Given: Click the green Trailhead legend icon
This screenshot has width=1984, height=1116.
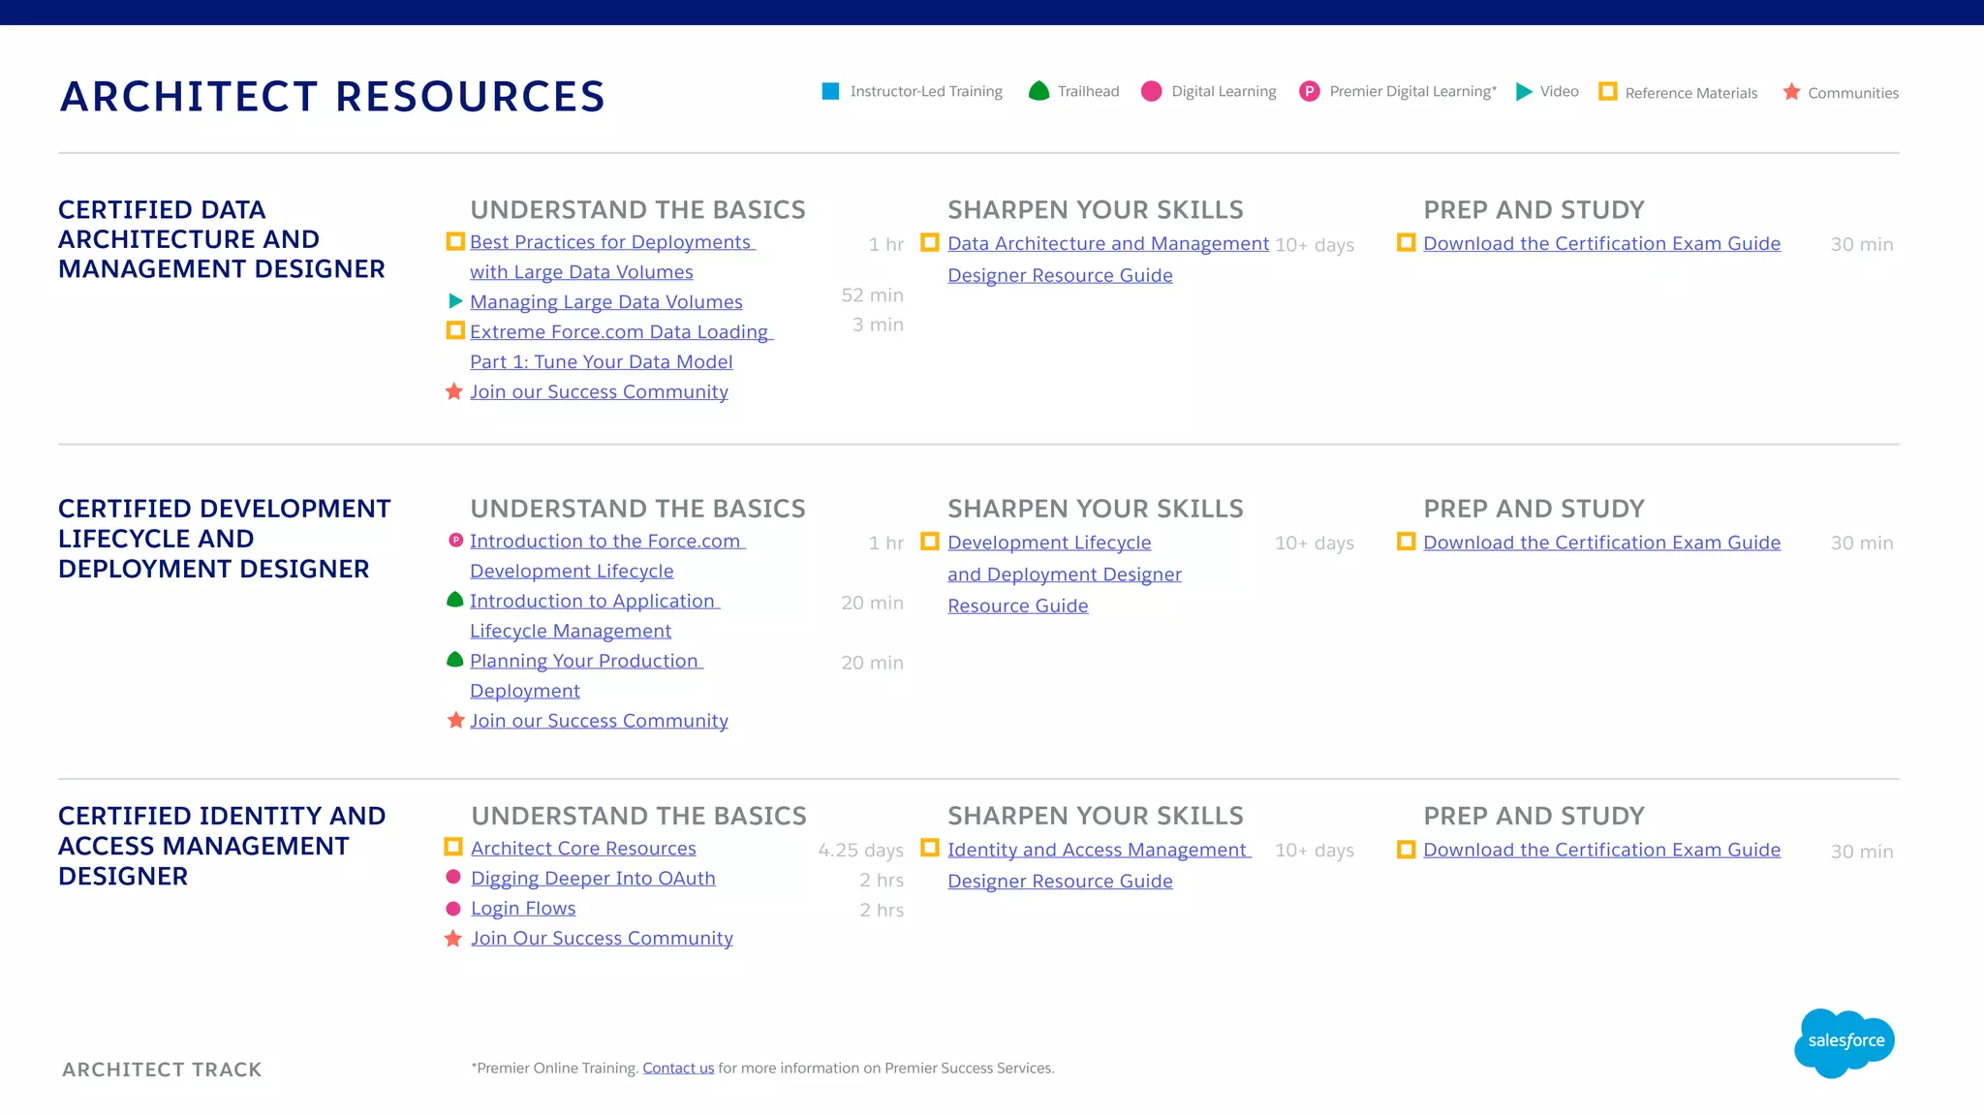Looking at the screenshot, I should pyautogui.click(x=1038, y=91).
